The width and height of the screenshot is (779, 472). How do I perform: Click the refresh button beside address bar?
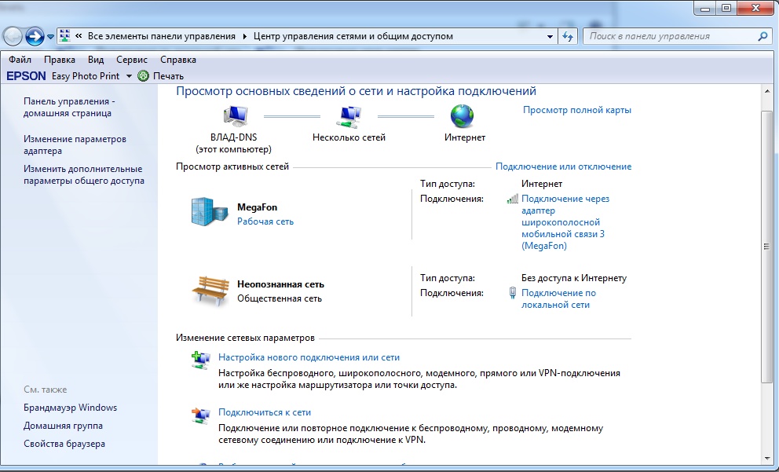[569, 36]
